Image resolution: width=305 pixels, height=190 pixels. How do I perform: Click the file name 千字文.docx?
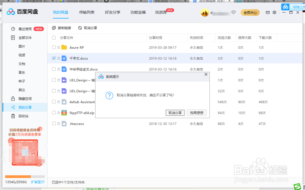pos(79,58)
